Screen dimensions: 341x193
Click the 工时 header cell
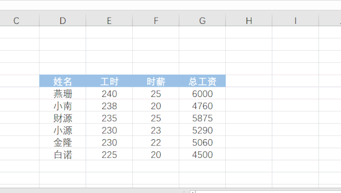tap(109, 81)
